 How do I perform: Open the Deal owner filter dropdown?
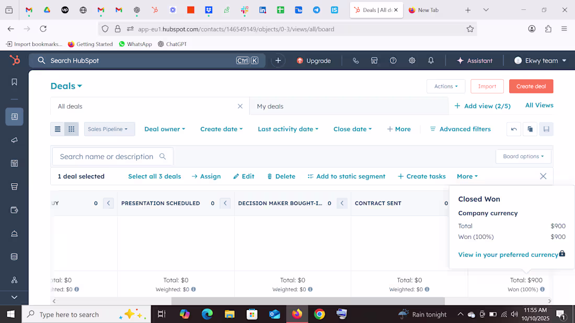click(165, 129)
